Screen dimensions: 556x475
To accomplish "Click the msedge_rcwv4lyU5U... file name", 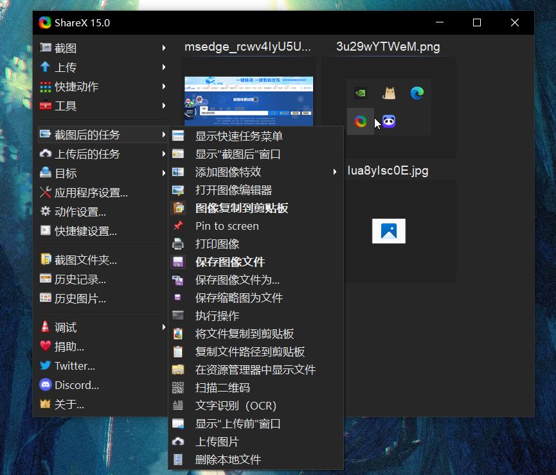I will (247, 46).
